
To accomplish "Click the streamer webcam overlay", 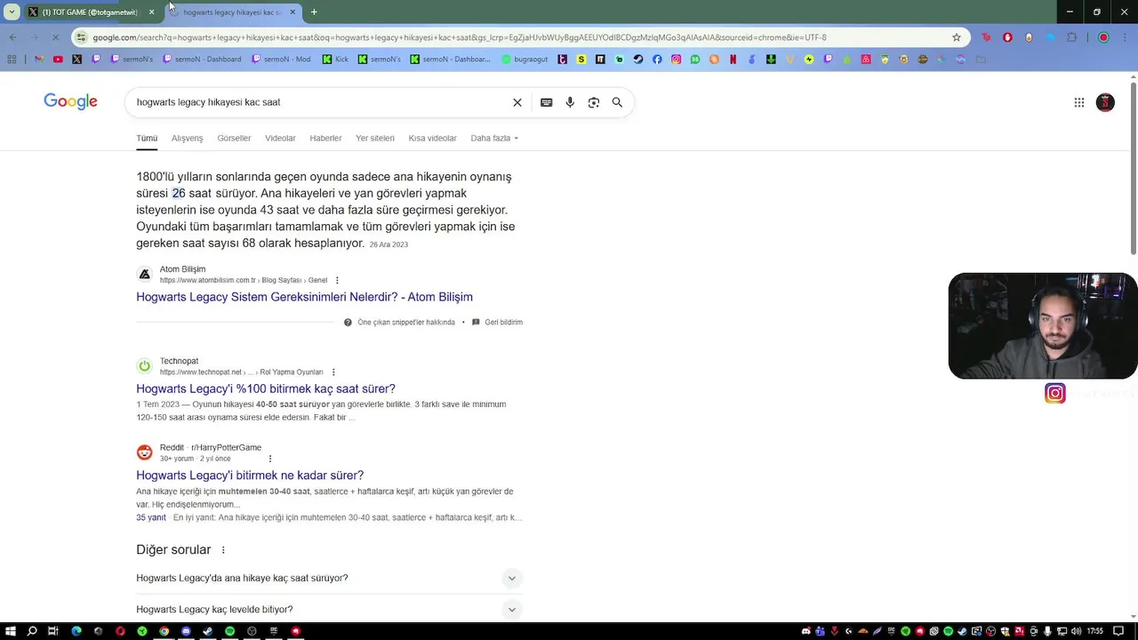I will 1042,326.
